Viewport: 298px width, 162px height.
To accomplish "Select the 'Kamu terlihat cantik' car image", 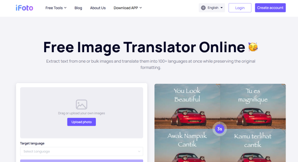I will [x=253, y=147].
